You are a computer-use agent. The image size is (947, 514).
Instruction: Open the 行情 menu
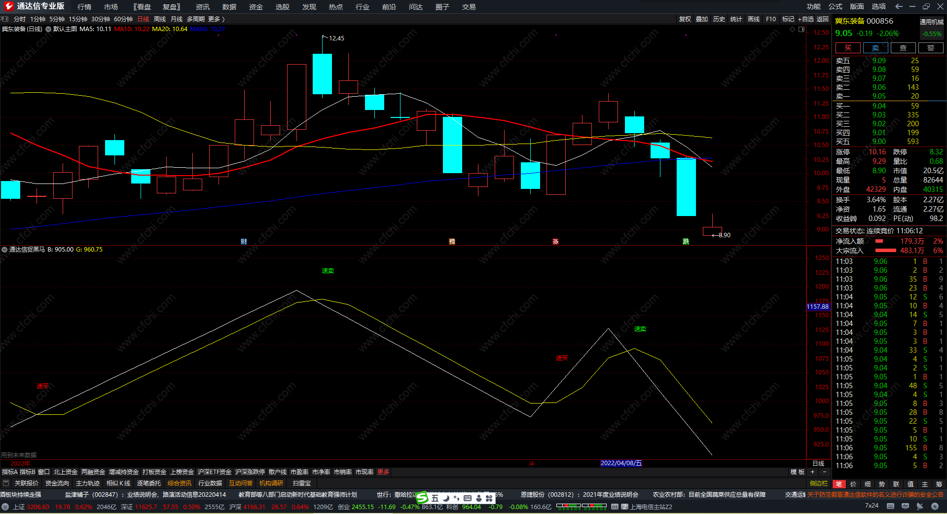(84, 7)
